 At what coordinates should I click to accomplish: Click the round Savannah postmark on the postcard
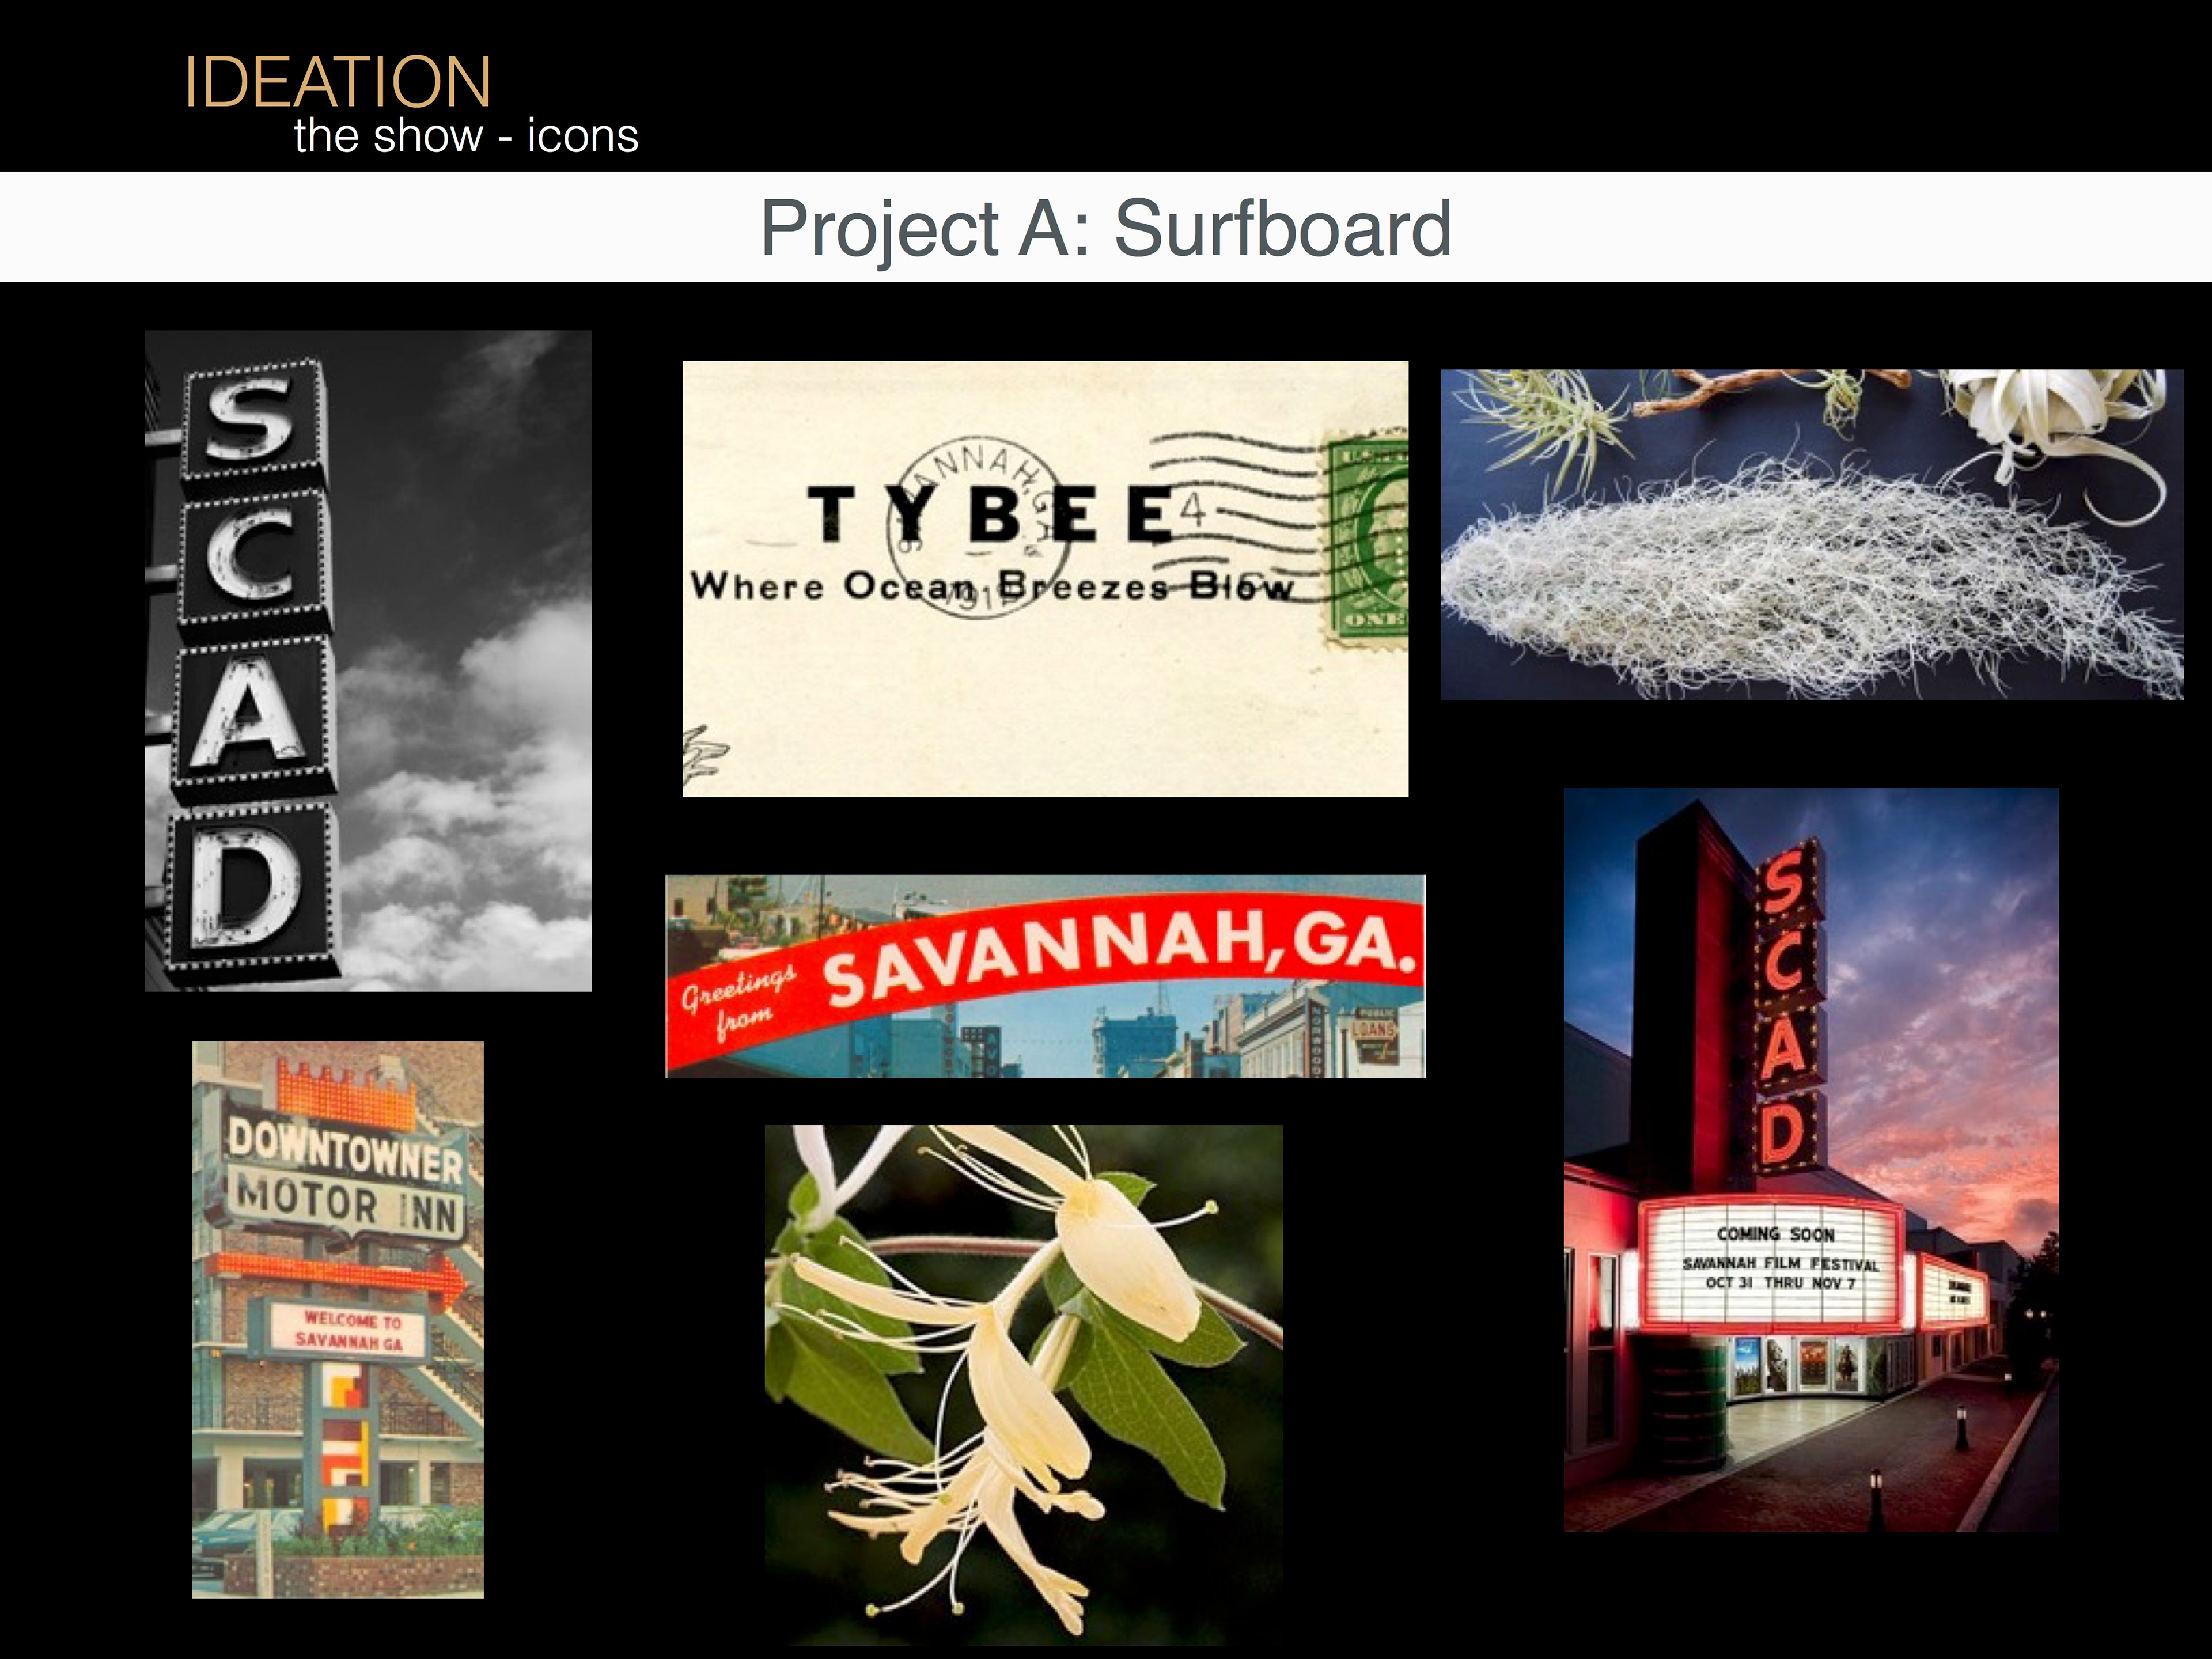pyautogui.click(x=978, y=528)
